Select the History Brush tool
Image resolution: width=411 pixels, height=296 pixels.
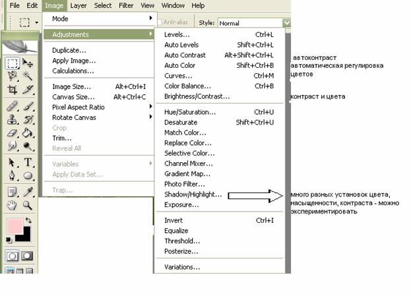[28, 120]
